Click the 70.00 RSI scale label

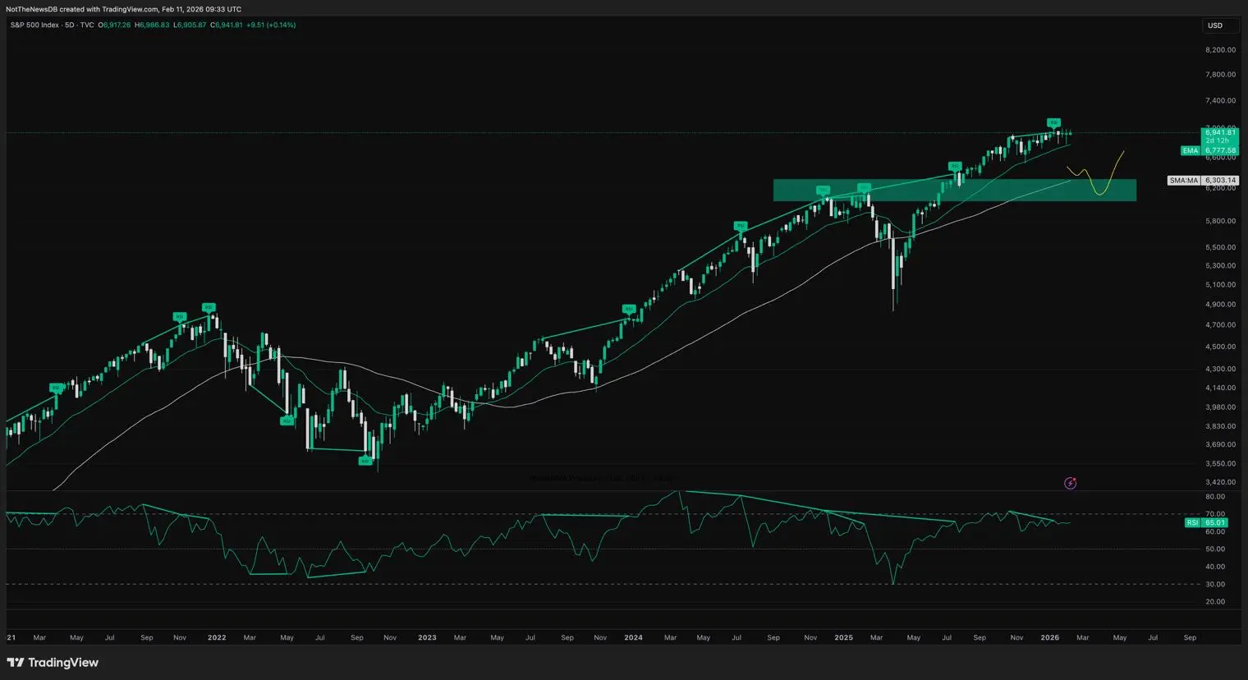(x=1215, y=514)
